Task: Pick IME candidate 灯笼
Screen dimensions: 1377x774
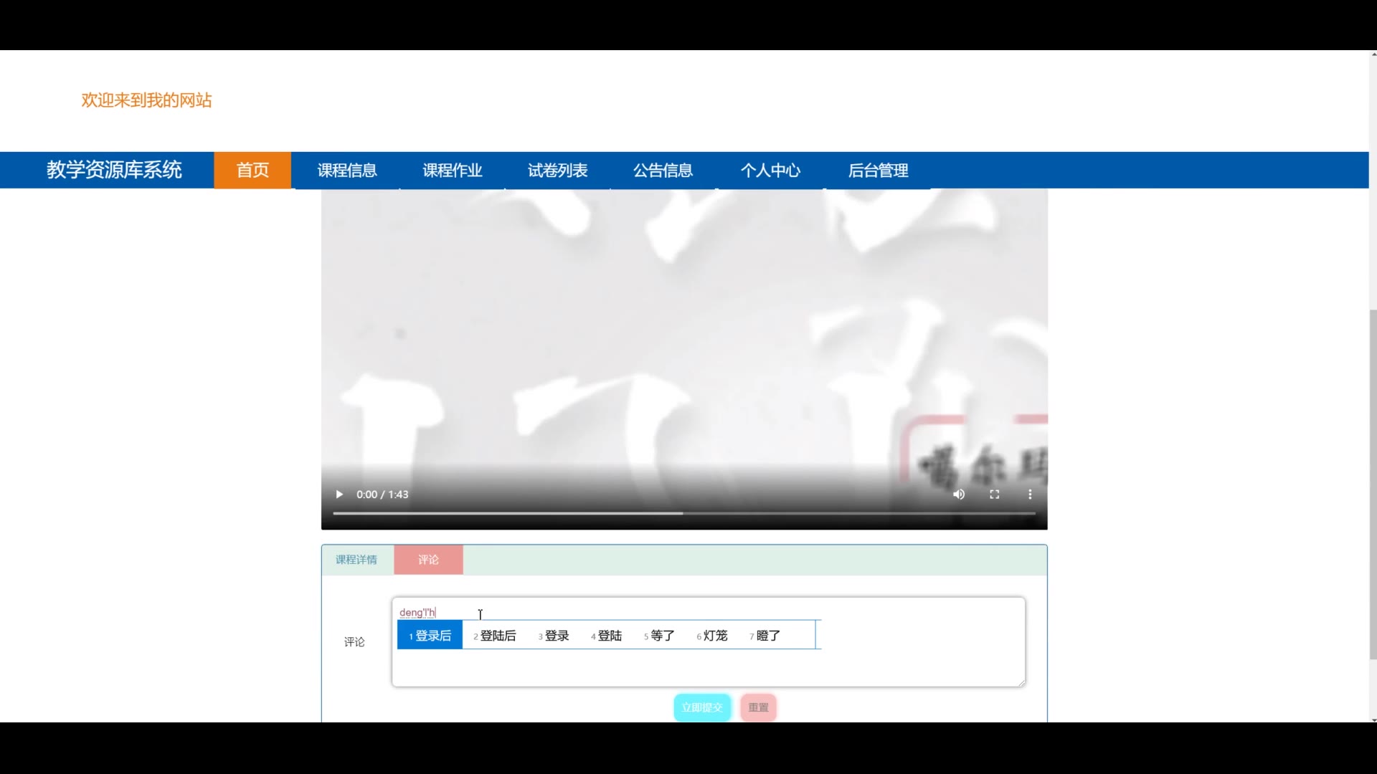Action: click(x=713, y=636)
